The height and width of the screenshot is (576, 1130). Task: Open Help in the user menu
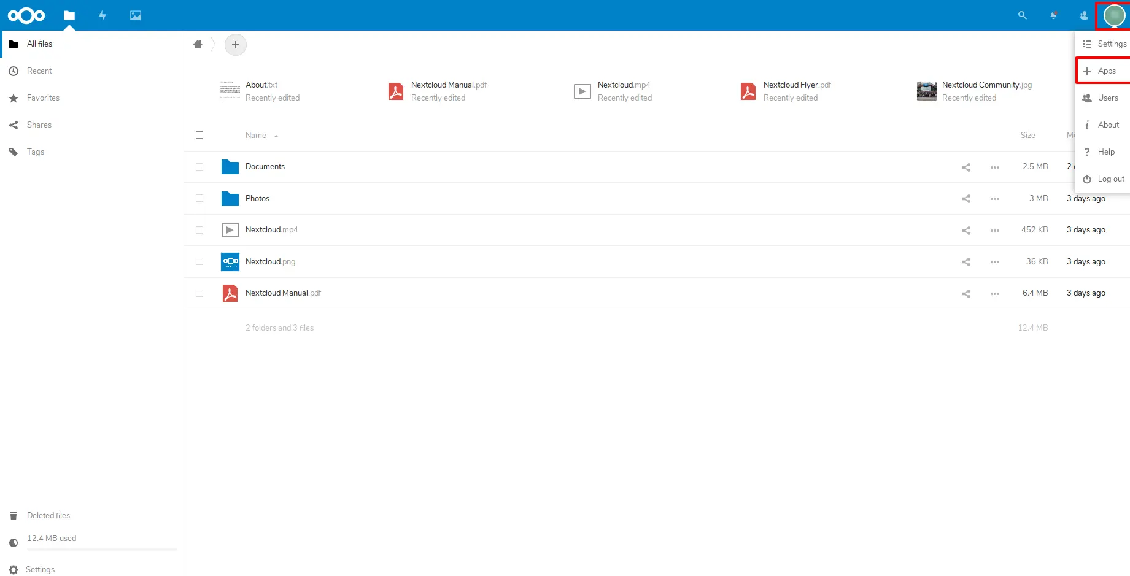[x=1104, y=152]
